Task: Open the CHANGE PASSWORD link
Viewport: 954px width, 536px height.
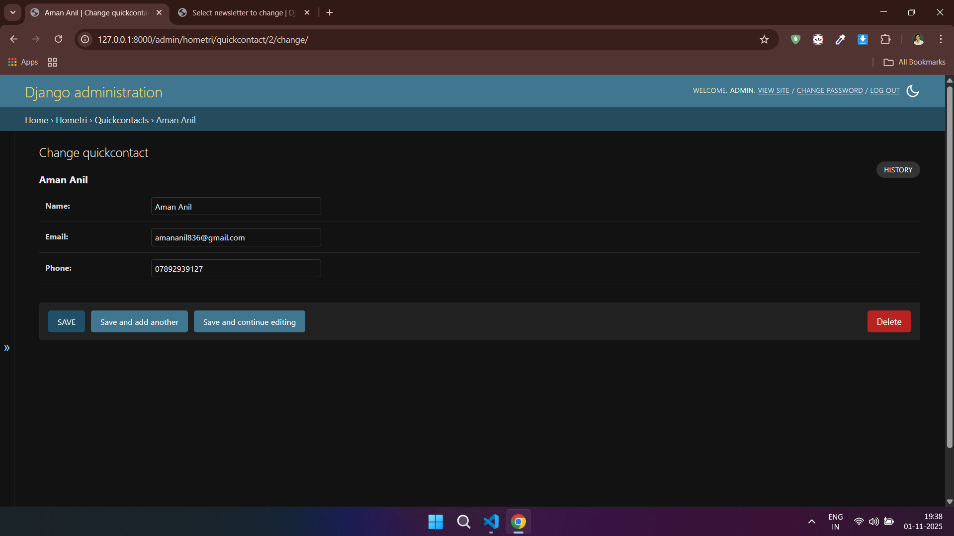Action: point(830,90)
